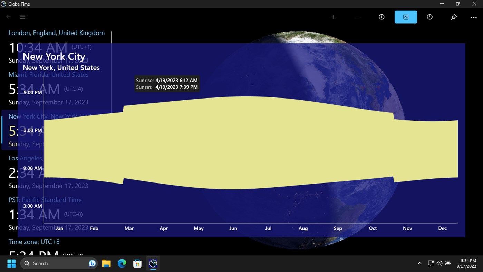Click the minus icon to remove a location
Image resolution: width=483 pixels, height=272 pixels.
358,17
